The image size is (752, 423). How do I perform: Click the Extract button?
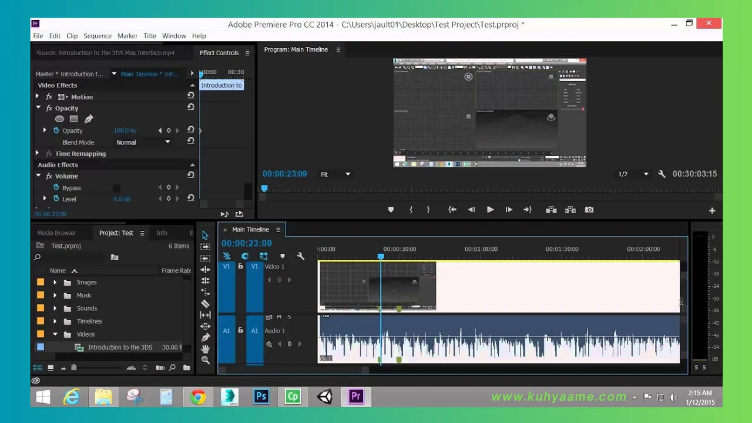tap(570, 210)
